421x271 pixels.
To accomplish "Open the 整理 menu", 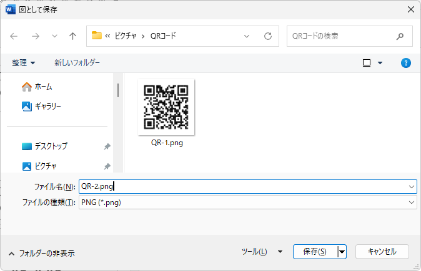I will coord(24,63).
